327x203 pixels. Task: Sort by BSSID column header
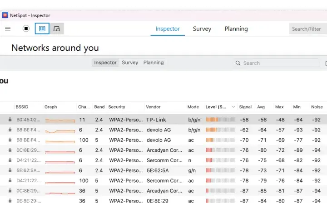pos(22,106)
